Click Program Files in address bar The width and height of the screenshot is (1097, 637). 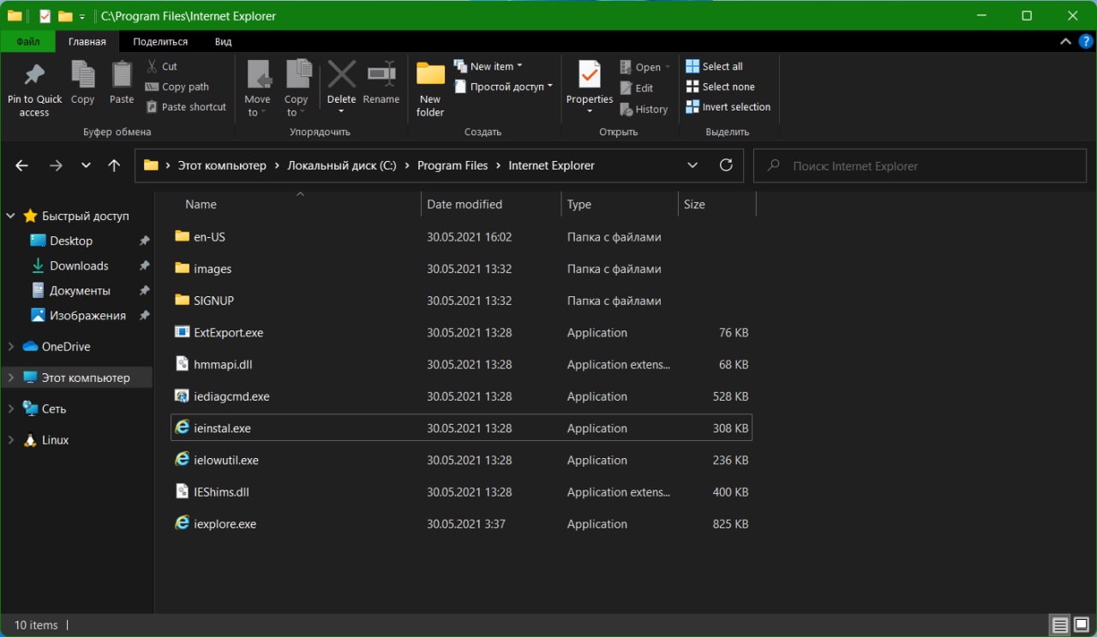pyautogui.click(x=453, y=165)
